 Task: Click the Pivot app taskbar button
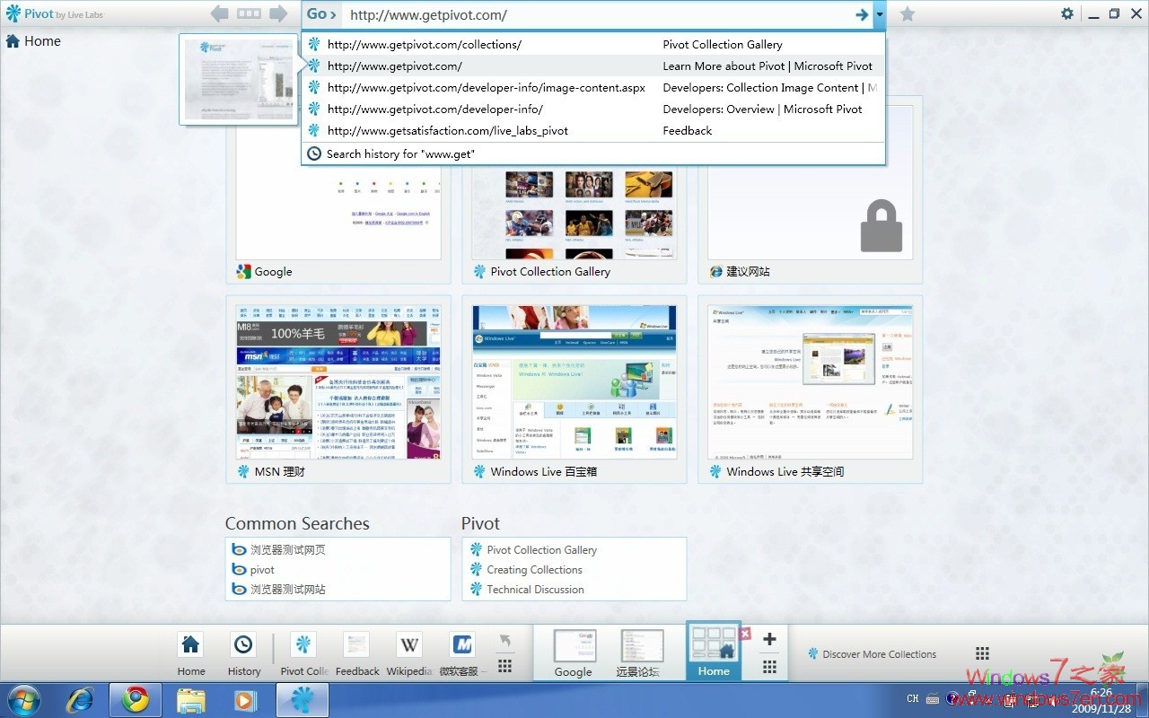click(303, 700)
